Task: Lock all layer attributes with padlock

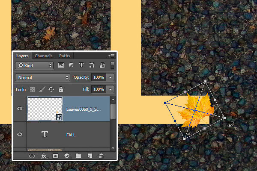Action: coord(61,89)
